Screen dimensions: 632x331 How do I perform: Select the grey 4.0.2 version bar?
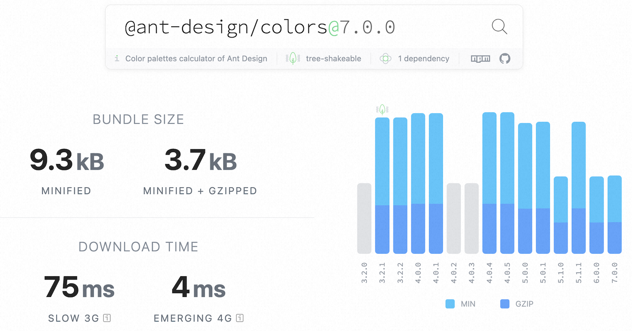click(x=454, y=218)
